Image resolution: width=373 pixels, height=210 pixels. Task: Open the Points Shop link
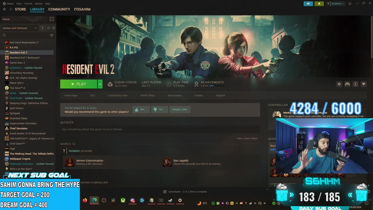[147, 95]
